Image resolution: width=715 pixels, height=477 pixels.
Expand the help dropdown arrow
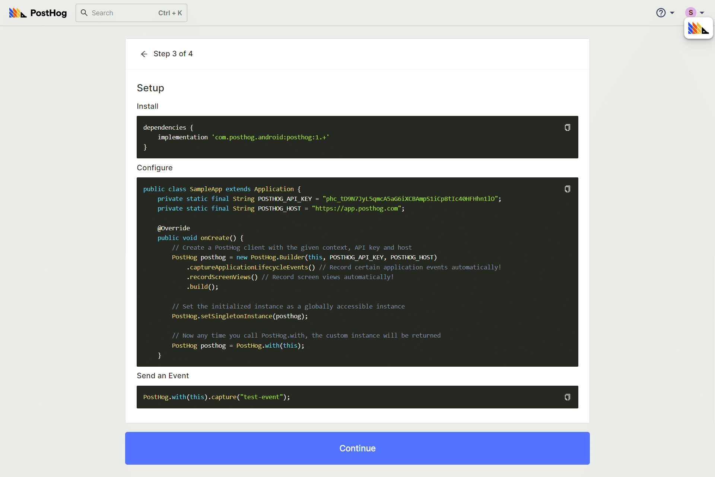tap(672, 13)
